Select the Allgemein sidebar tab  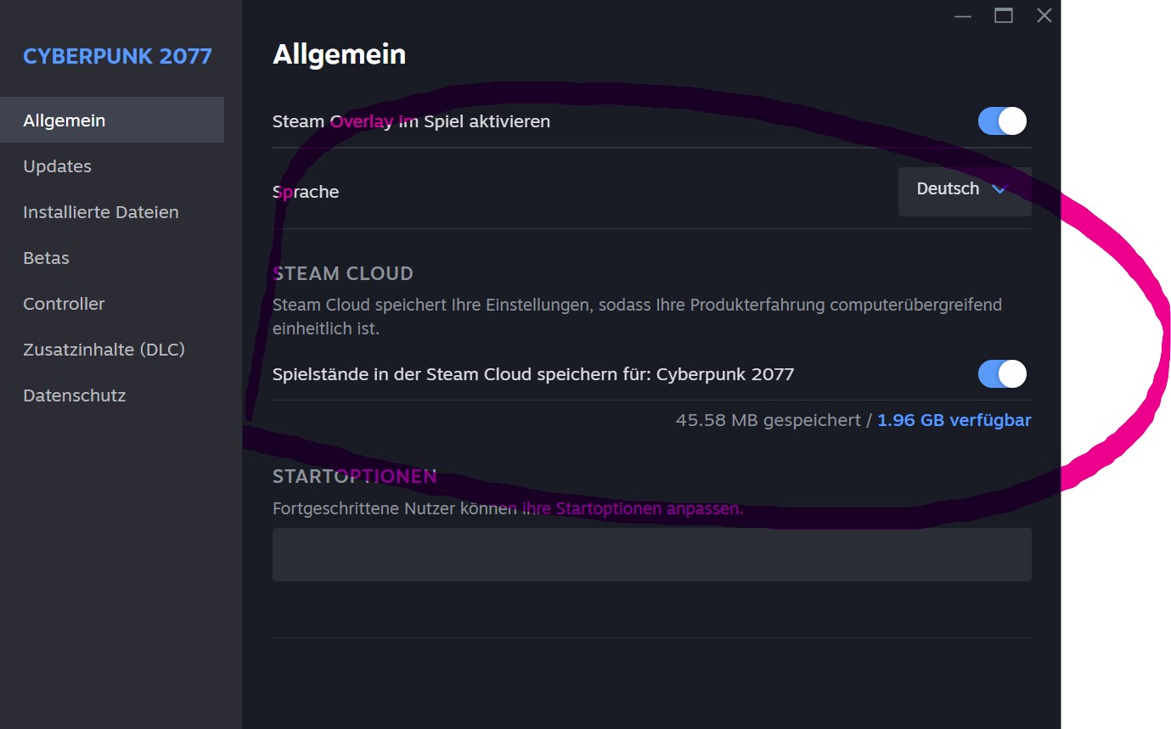click(x=112, y=120)
